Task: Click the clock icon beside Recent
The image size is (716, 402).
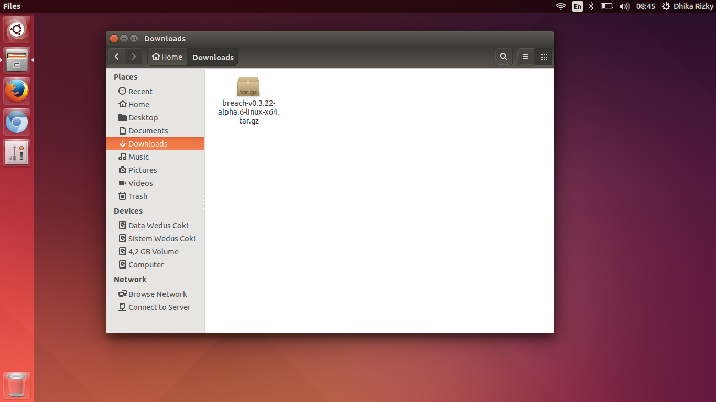Action: click(123, 91)
